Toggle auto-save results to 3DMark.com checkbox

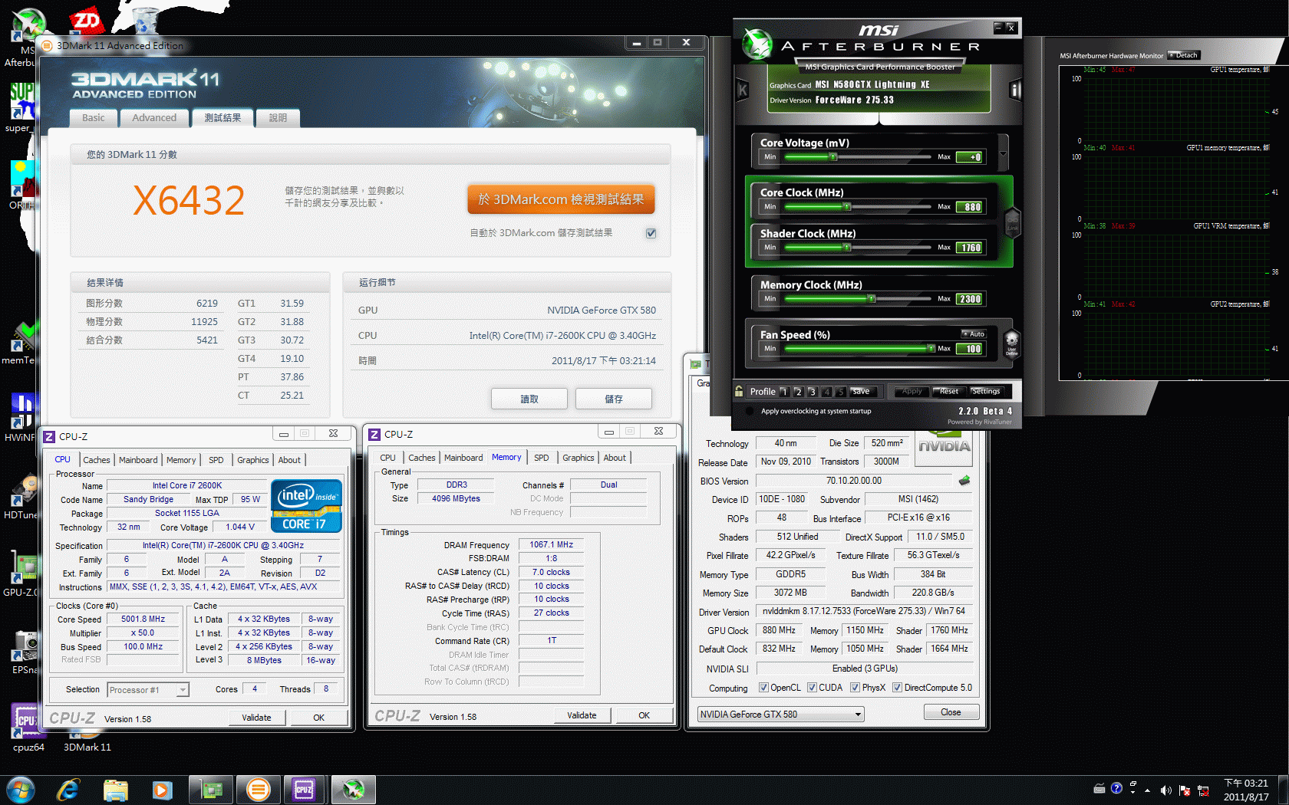(x=651, y=233)
